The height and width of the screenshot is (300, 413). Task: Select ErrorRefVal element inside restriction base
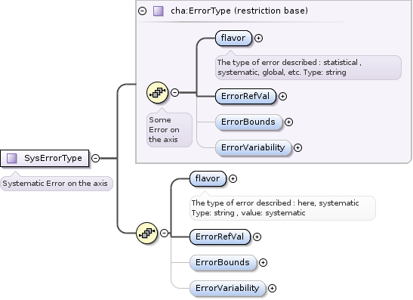(x=245, y=96)
